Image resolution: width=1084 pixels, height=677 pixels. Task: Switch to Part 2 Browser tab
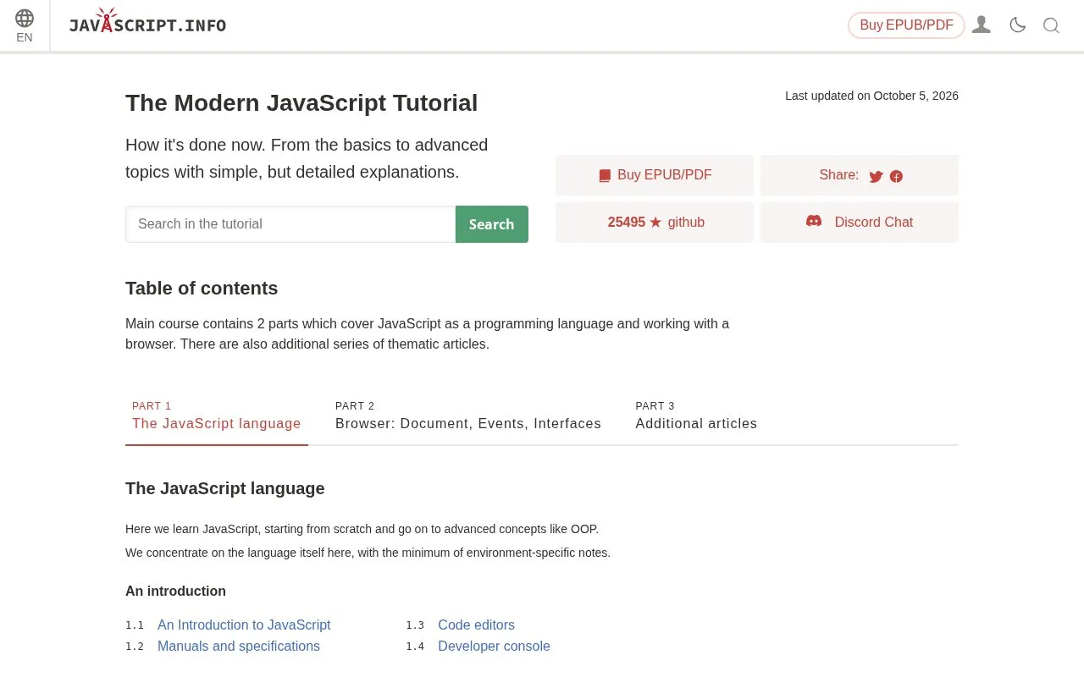coord(468,416)
